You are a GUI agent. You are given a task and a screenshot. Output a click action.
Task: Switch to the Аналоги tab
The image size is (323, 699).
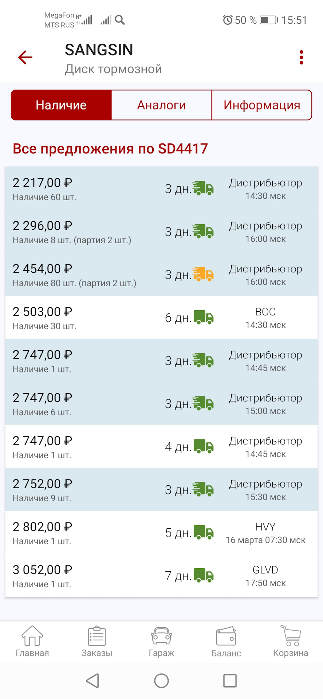click(x=161, y=105)
